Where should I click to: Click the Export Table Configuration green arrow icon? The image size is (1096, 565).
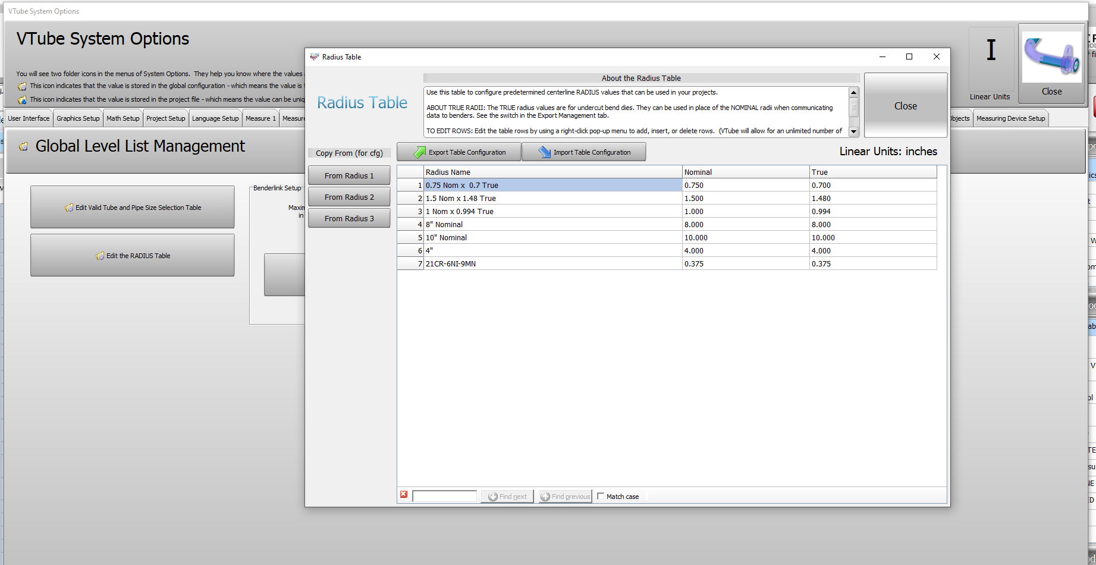pyautogui.click(x=420, y=152)
